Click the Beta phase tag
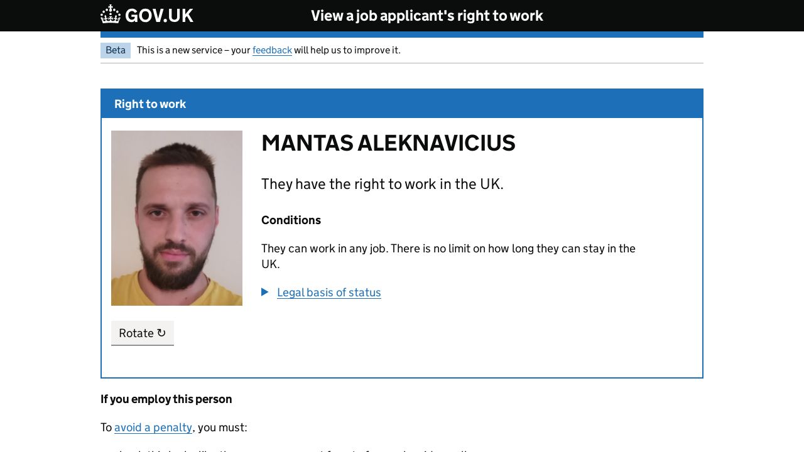The width and height of the screenshot is (804, 452). tap(116, 50)
